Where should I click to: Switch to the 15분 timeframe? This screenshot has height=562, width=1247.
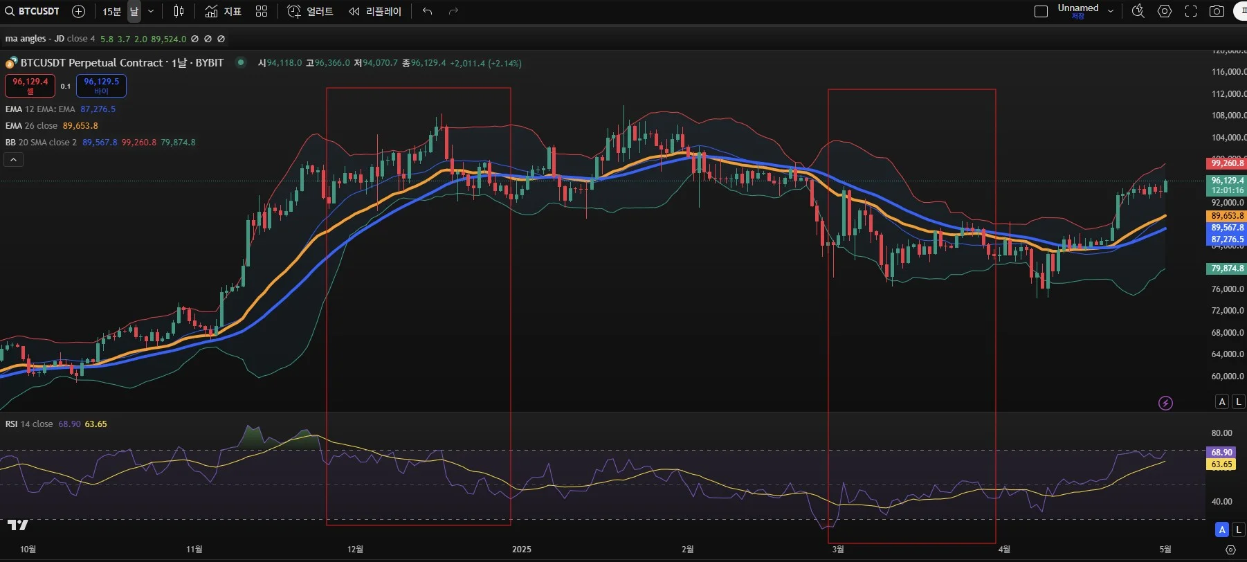(111, 11)
